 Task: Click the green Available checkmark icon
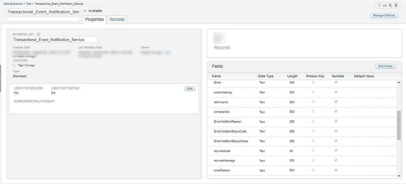tap(85, 11)
